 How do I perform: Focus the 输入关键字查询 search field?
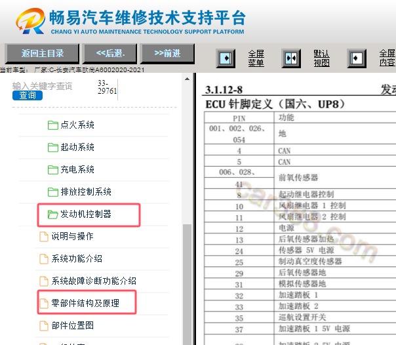(42, 86)
